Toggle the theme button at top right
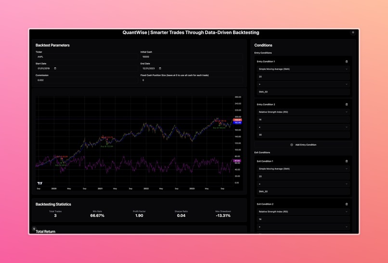 [353, 32]
